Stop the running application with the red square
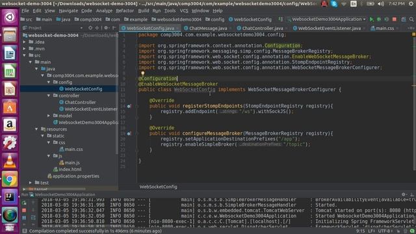The height and width of the screenshot is (234, 416). [395, 19]
